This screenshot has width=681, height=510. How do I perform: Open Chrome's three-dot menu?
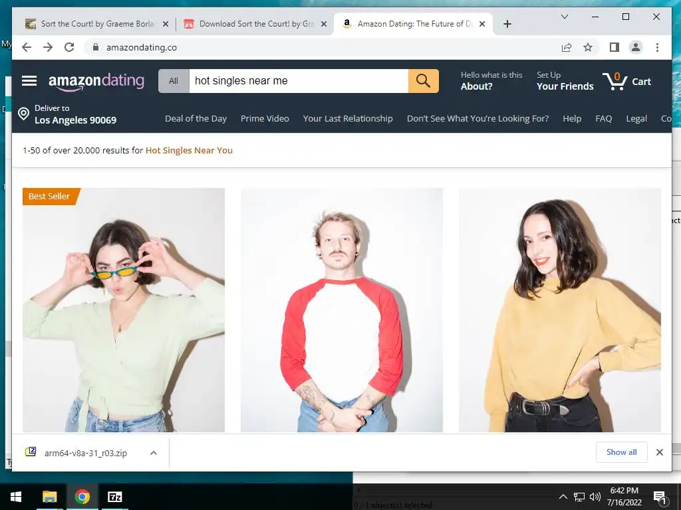(657, 47)
